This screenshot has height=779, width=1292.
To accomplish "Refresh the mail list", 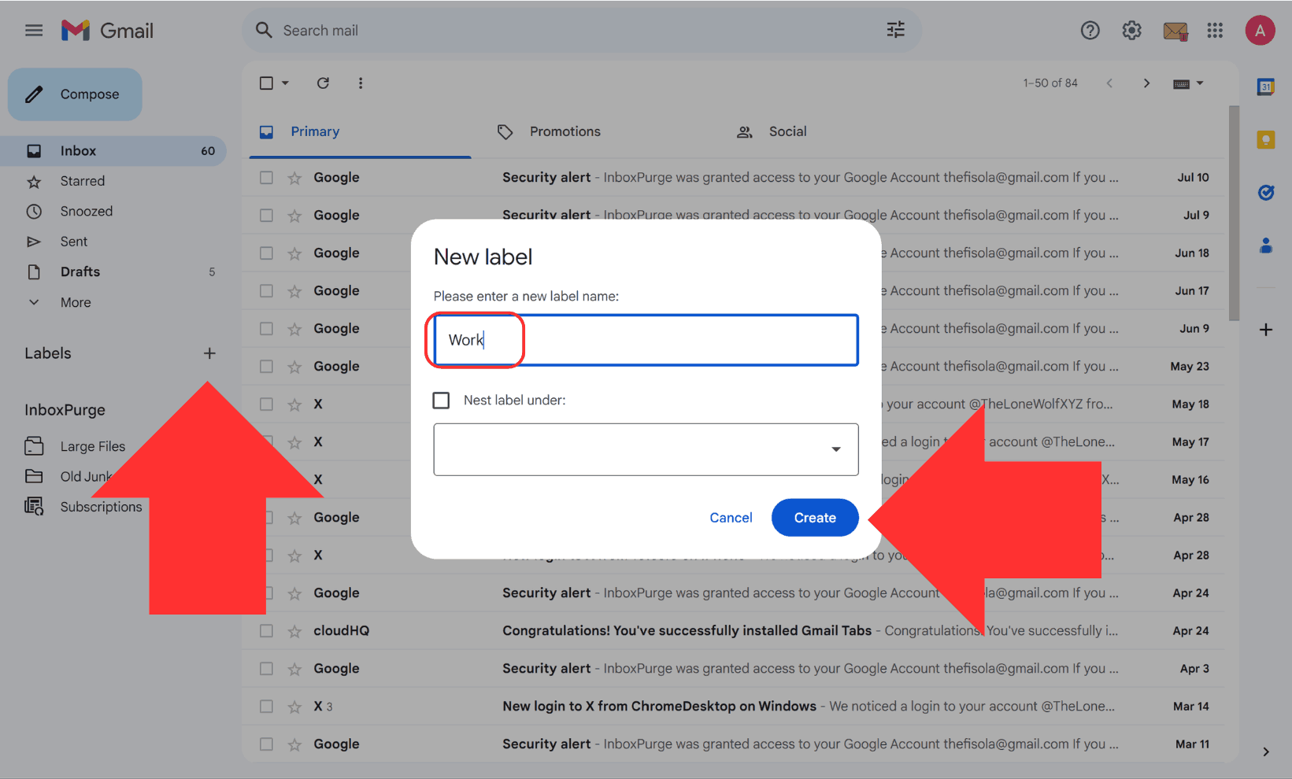I will pyautogui.click(x=323, y=83).
